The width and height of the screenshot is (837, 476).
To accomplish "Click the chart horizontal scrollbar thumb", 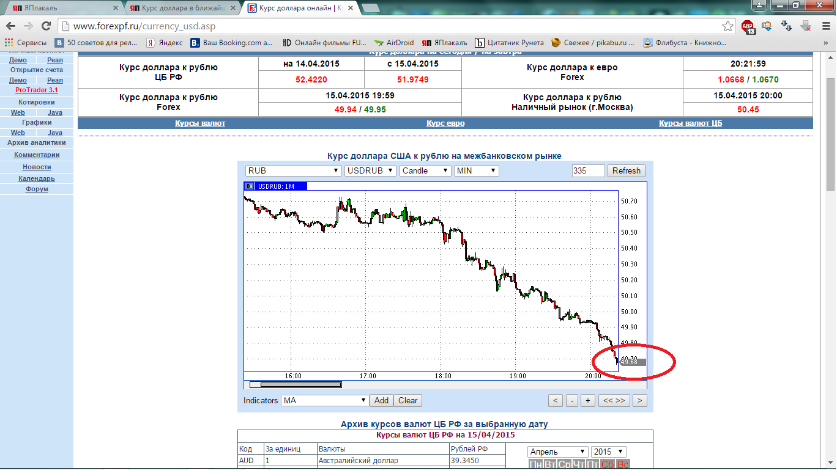I will [x=300, y=384].
